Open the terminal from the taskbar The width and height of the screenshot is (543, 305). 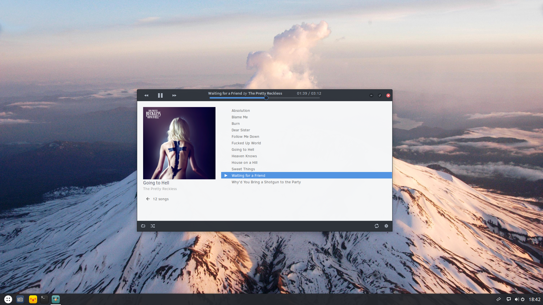click(44, 299)
